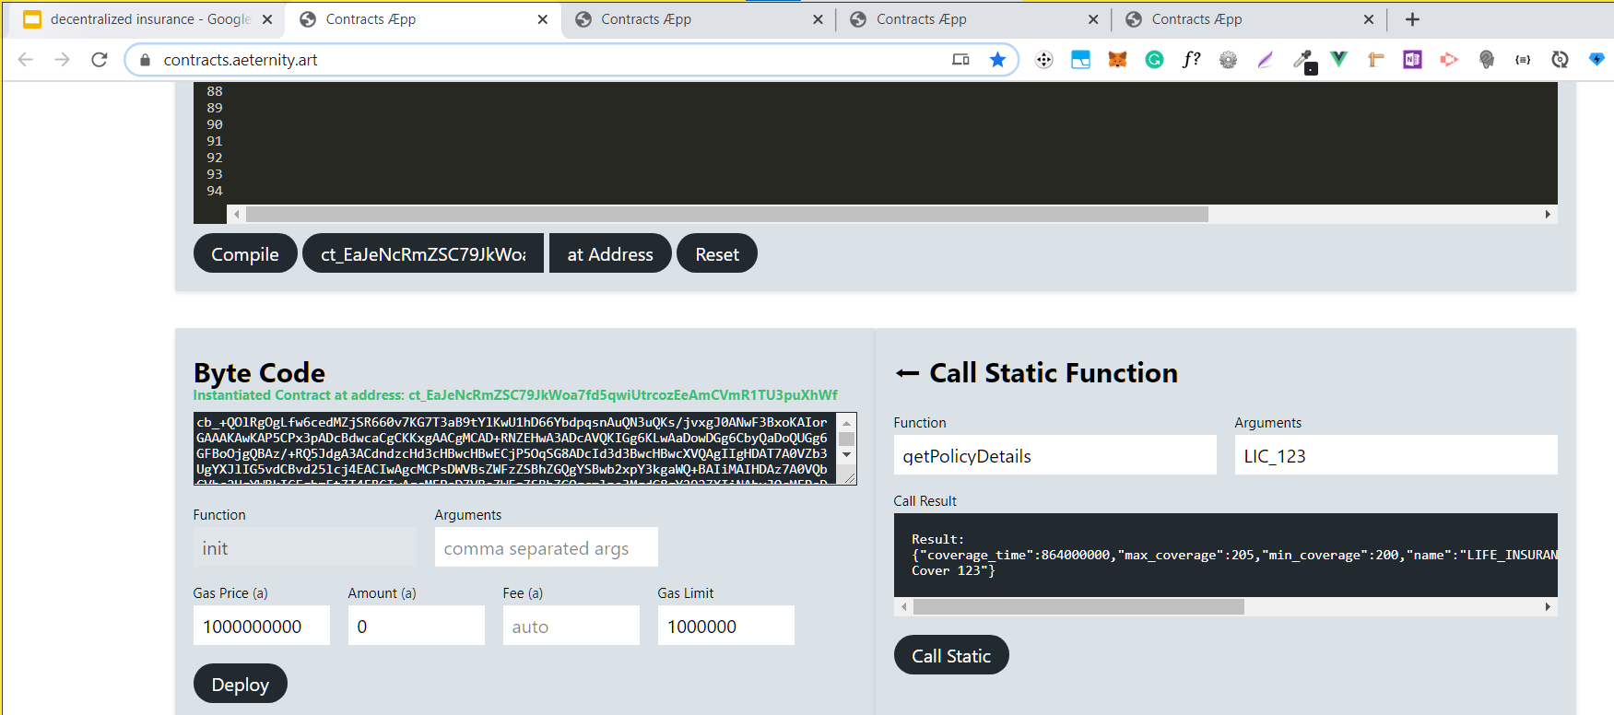This screenshot has height=715, width=1614.
Task: Close the decentralized insurance Google tab
Action: coord(267,19)
